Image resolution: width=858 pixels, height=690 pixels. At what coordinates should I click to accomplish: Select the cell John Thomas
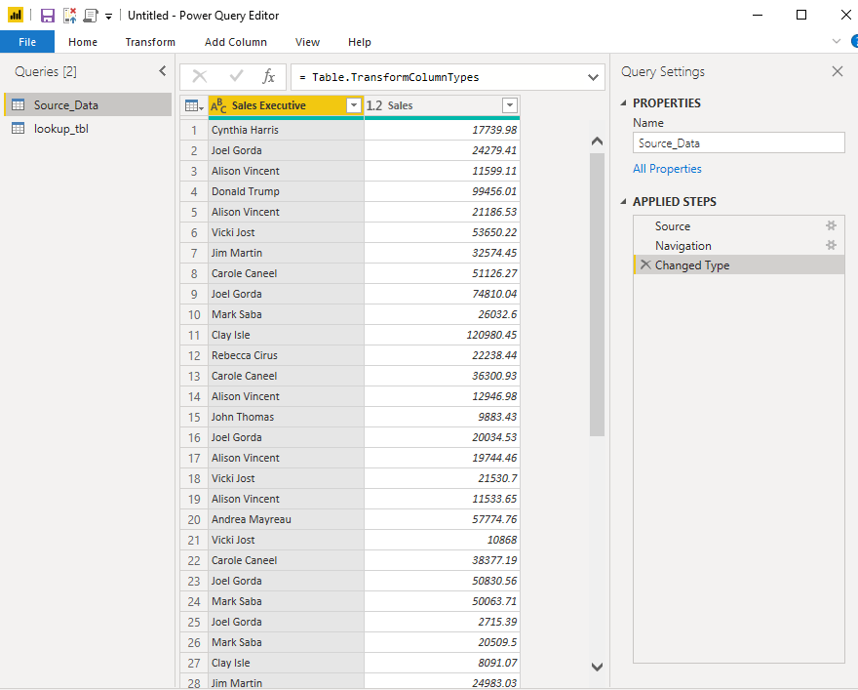click(x=286, y=417)
